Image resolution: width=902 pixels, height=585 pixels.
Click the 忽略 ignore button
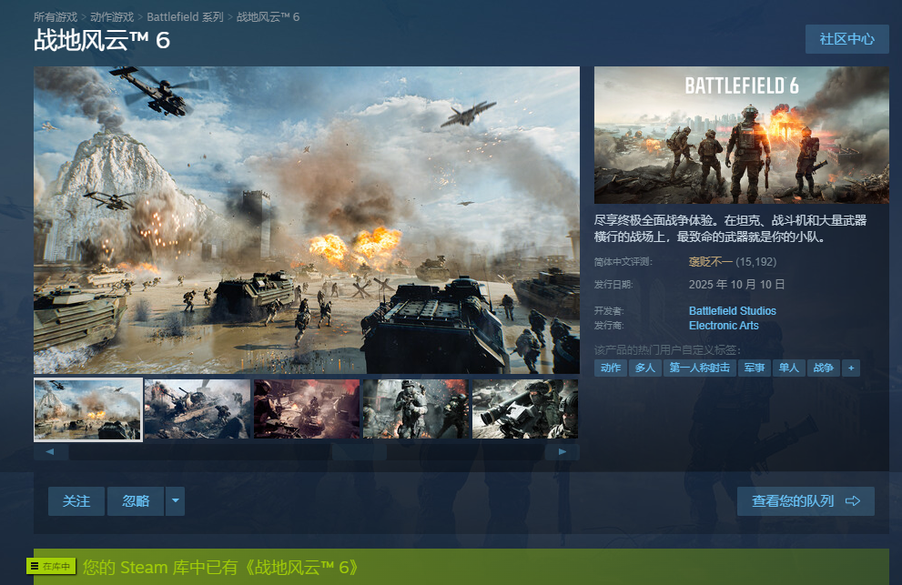tap(136, 501)
